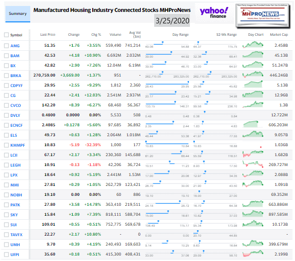Open the NOBH ticker link

tap(16, 195)
